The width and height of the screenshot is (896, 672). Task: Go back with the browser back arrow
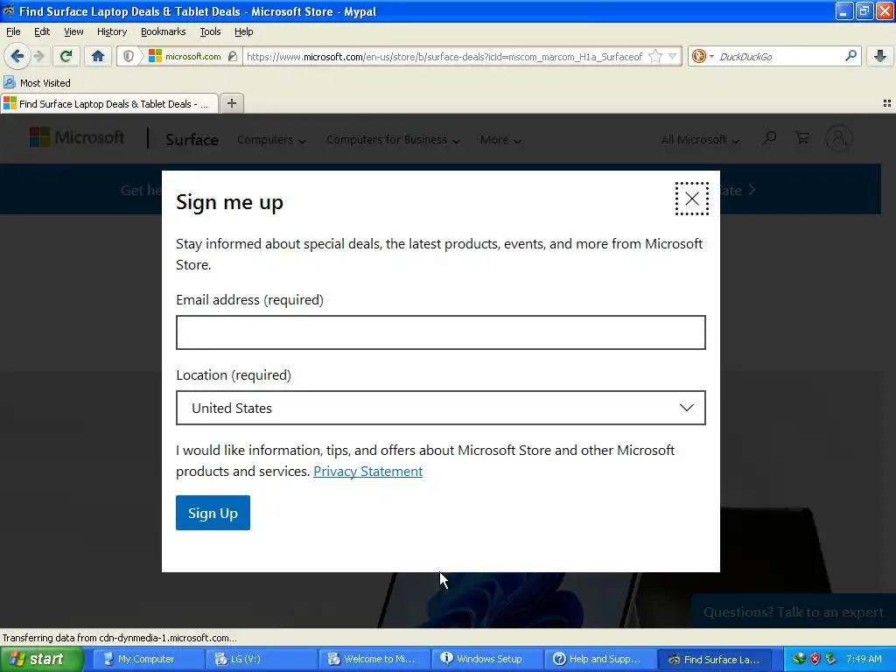(17, 56)
